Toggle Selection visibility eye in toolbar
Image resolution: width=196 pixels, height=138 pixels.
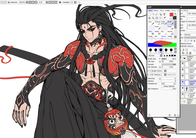coord(9,2)
